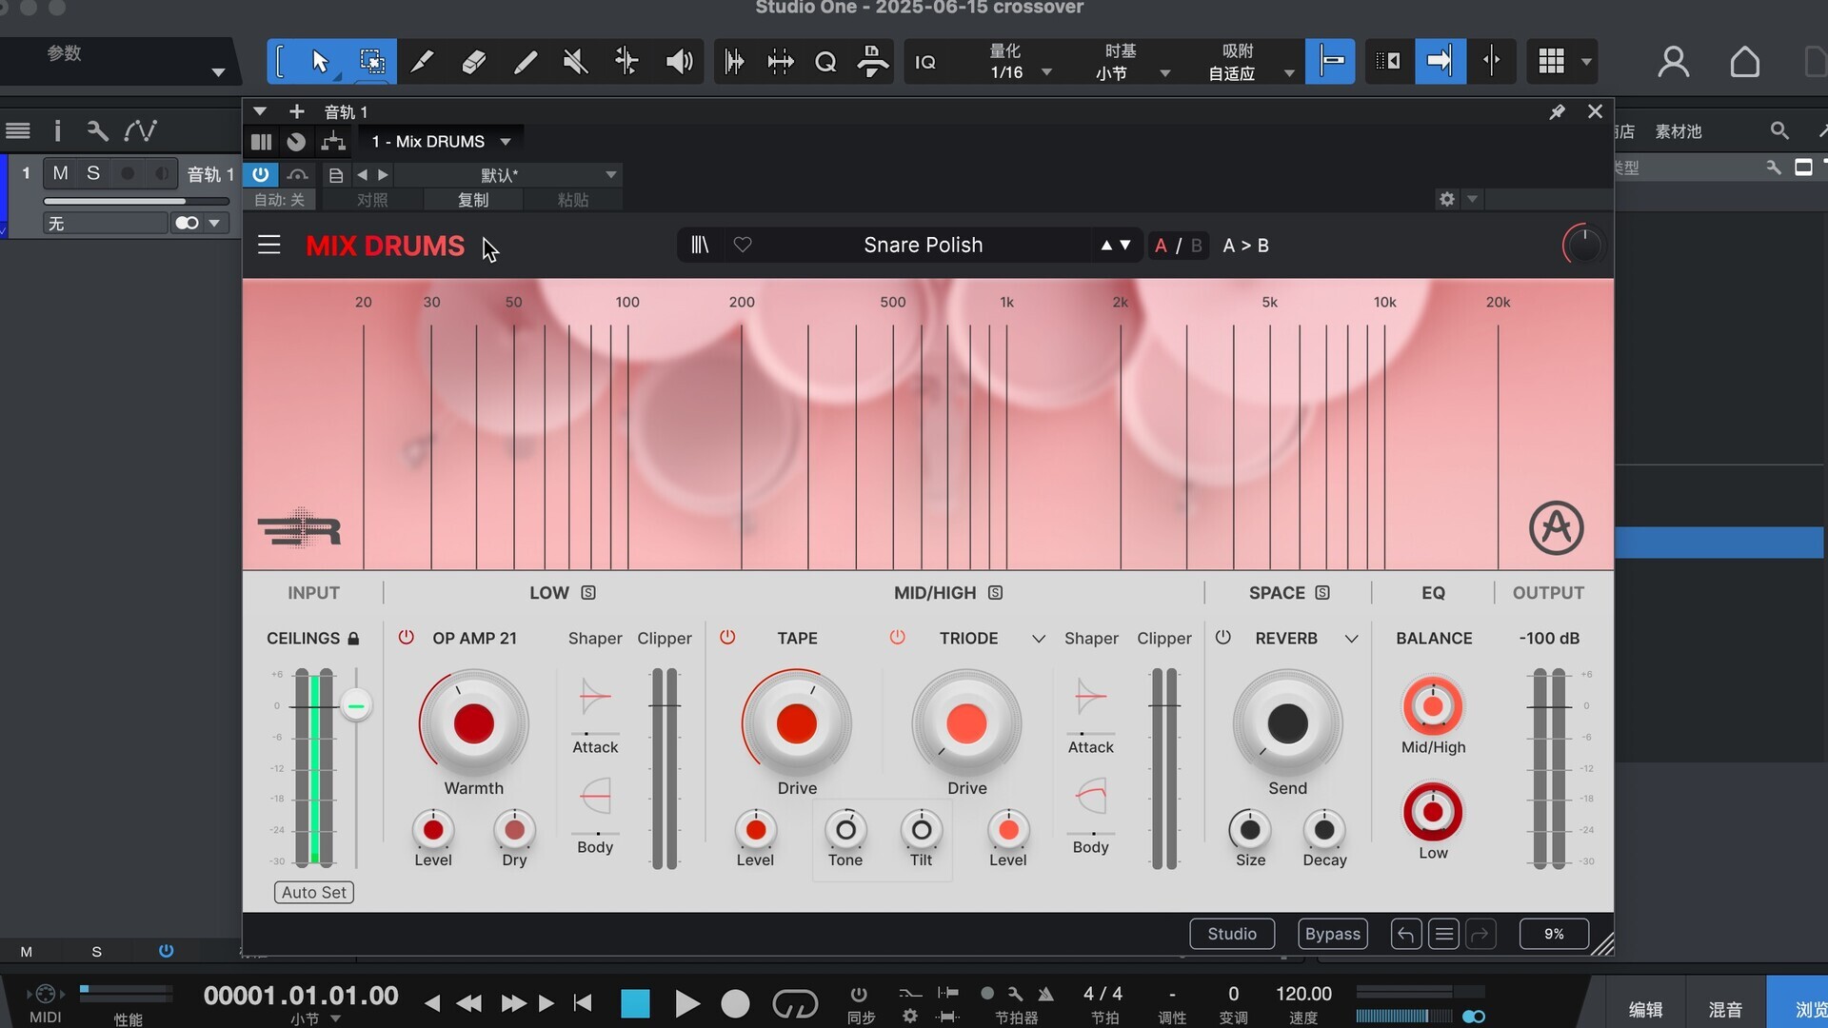
Task: Click the loop playback button
Action: click(x=795, y=1003)
